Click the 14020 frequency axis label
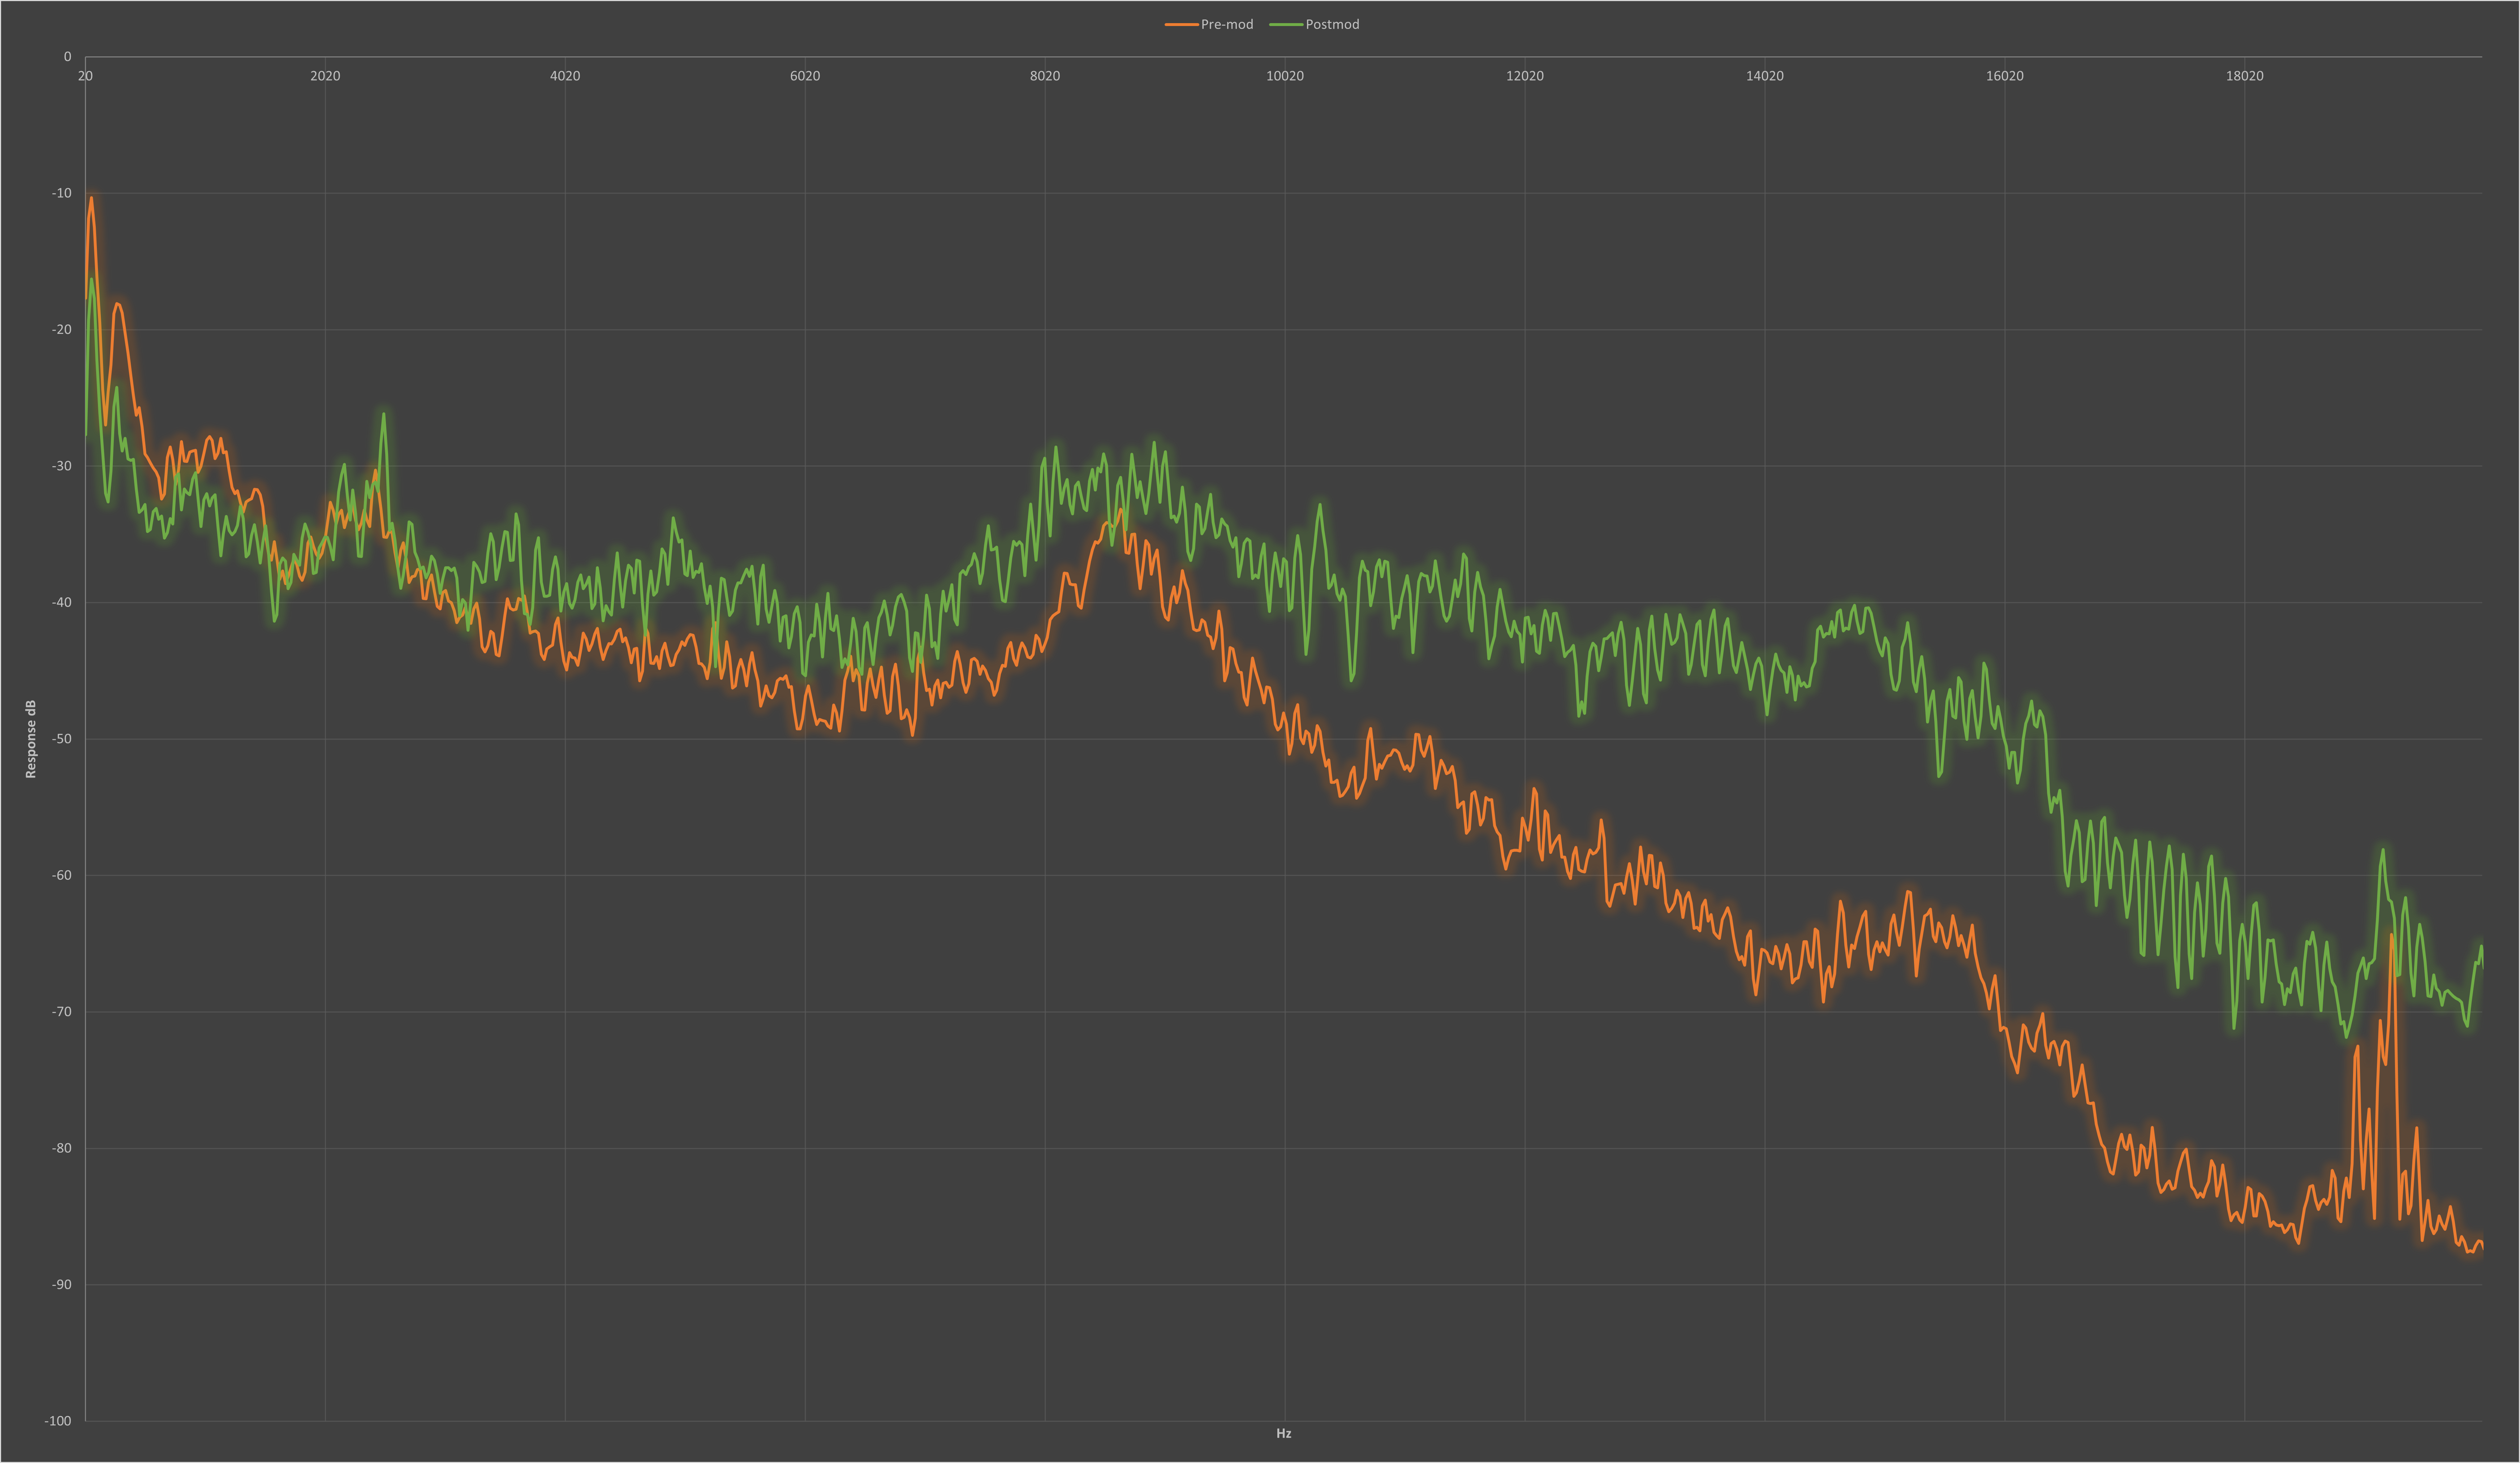The width and height of the screenshot is (2520, 1463). [1765, 76]
